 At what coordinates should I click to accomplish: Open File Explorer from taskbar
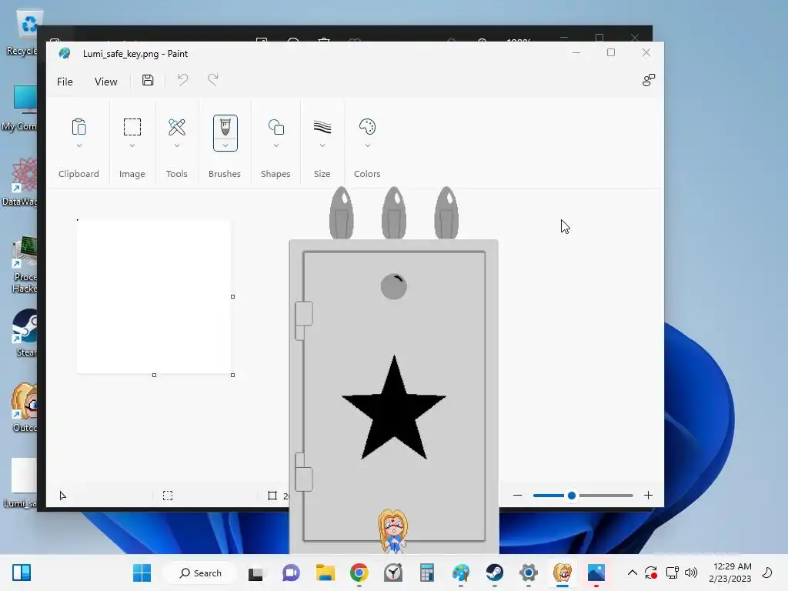point(326,573)
